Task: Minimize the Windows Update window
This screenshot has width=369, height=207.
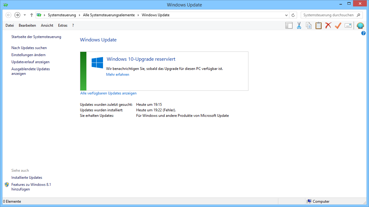Action: [340, 4]
